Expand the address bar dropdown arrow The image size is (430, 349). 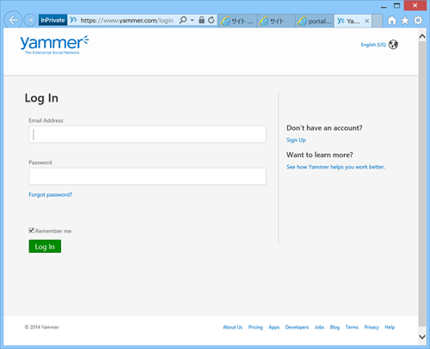tap(192, 21)
